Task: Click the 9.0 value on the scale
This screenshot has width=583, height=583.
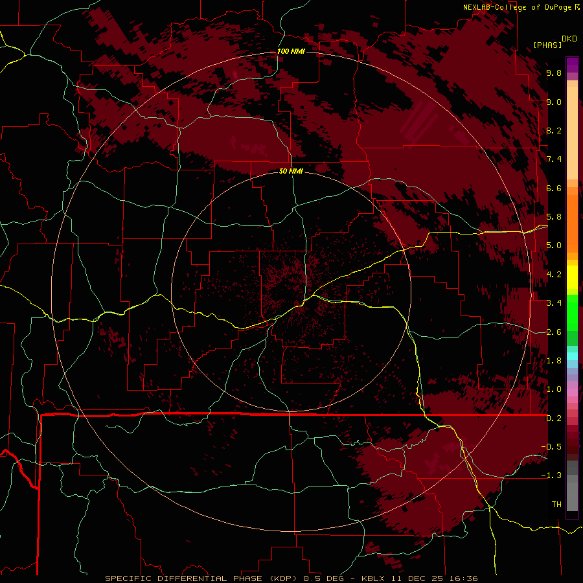Action: pyautogui.click(x=554, y=102)
